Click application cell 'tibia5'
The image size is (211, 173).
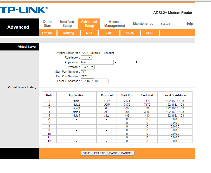[x=76, y=116]
